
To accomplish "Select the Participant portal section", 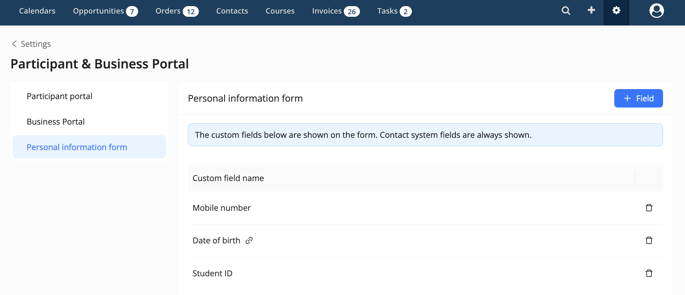I will pyautogui.click(x=89, y=96).
